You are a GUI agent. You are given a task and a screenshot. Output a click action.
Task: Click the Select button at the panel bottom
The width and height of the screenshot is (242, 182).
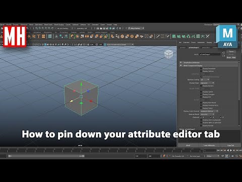click(x=188, y=145)
